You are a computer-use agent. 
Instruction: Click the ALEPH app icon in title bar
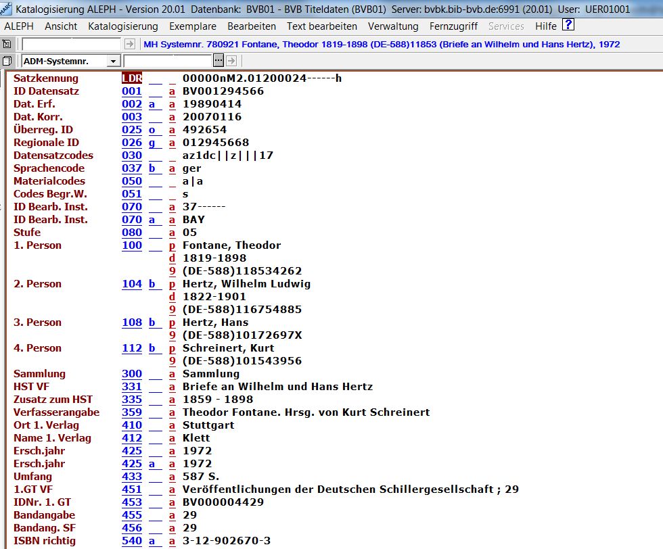(6, 9)
